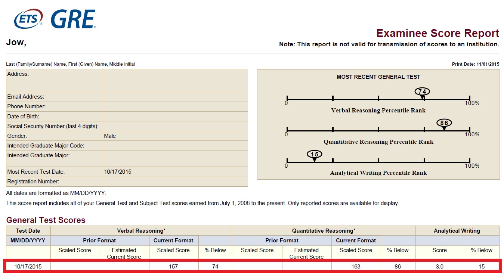The width and height of the screenshot is (504, 273).
Task: Click the "Phone Number:" label
Action: click(x=26, y=106)
